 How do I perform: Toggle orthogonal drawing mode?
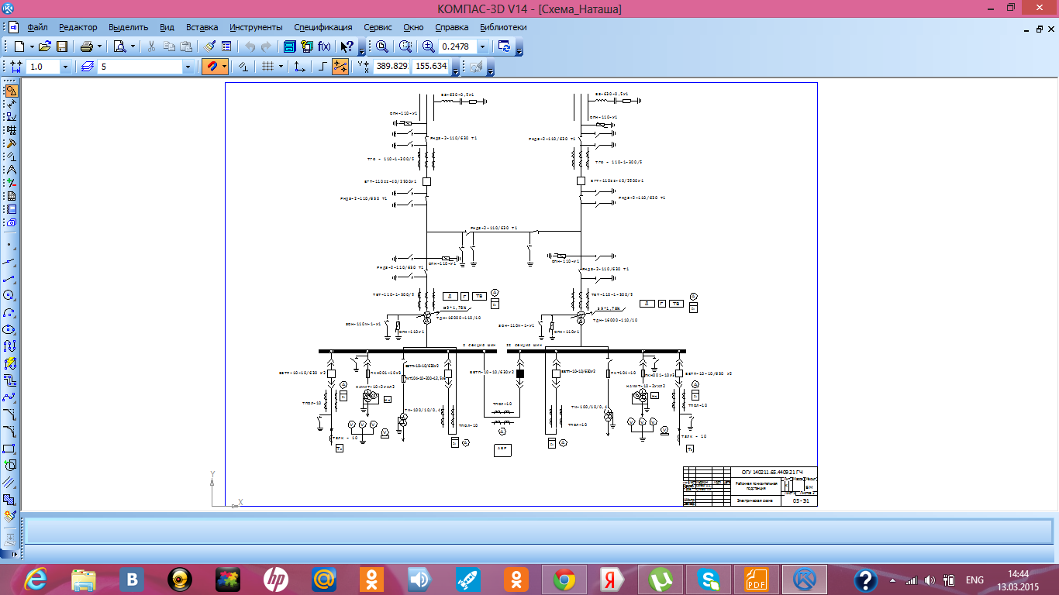click(323, 67)
